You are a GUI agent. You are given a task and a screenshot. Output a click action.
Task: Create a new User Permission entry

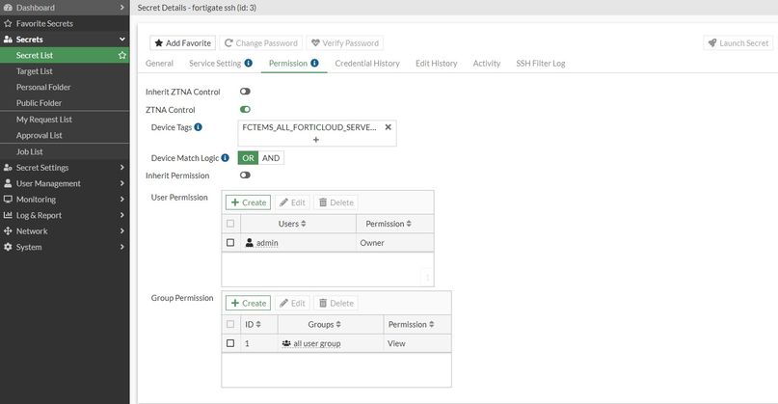(248, 202)
